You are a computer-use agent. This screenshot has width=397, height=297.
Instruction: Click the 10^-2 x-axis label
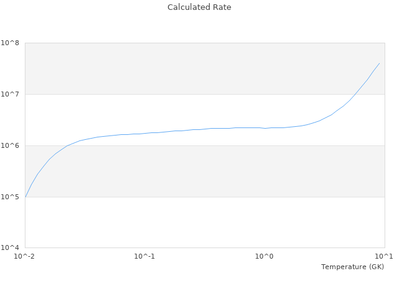pos(25,256)
